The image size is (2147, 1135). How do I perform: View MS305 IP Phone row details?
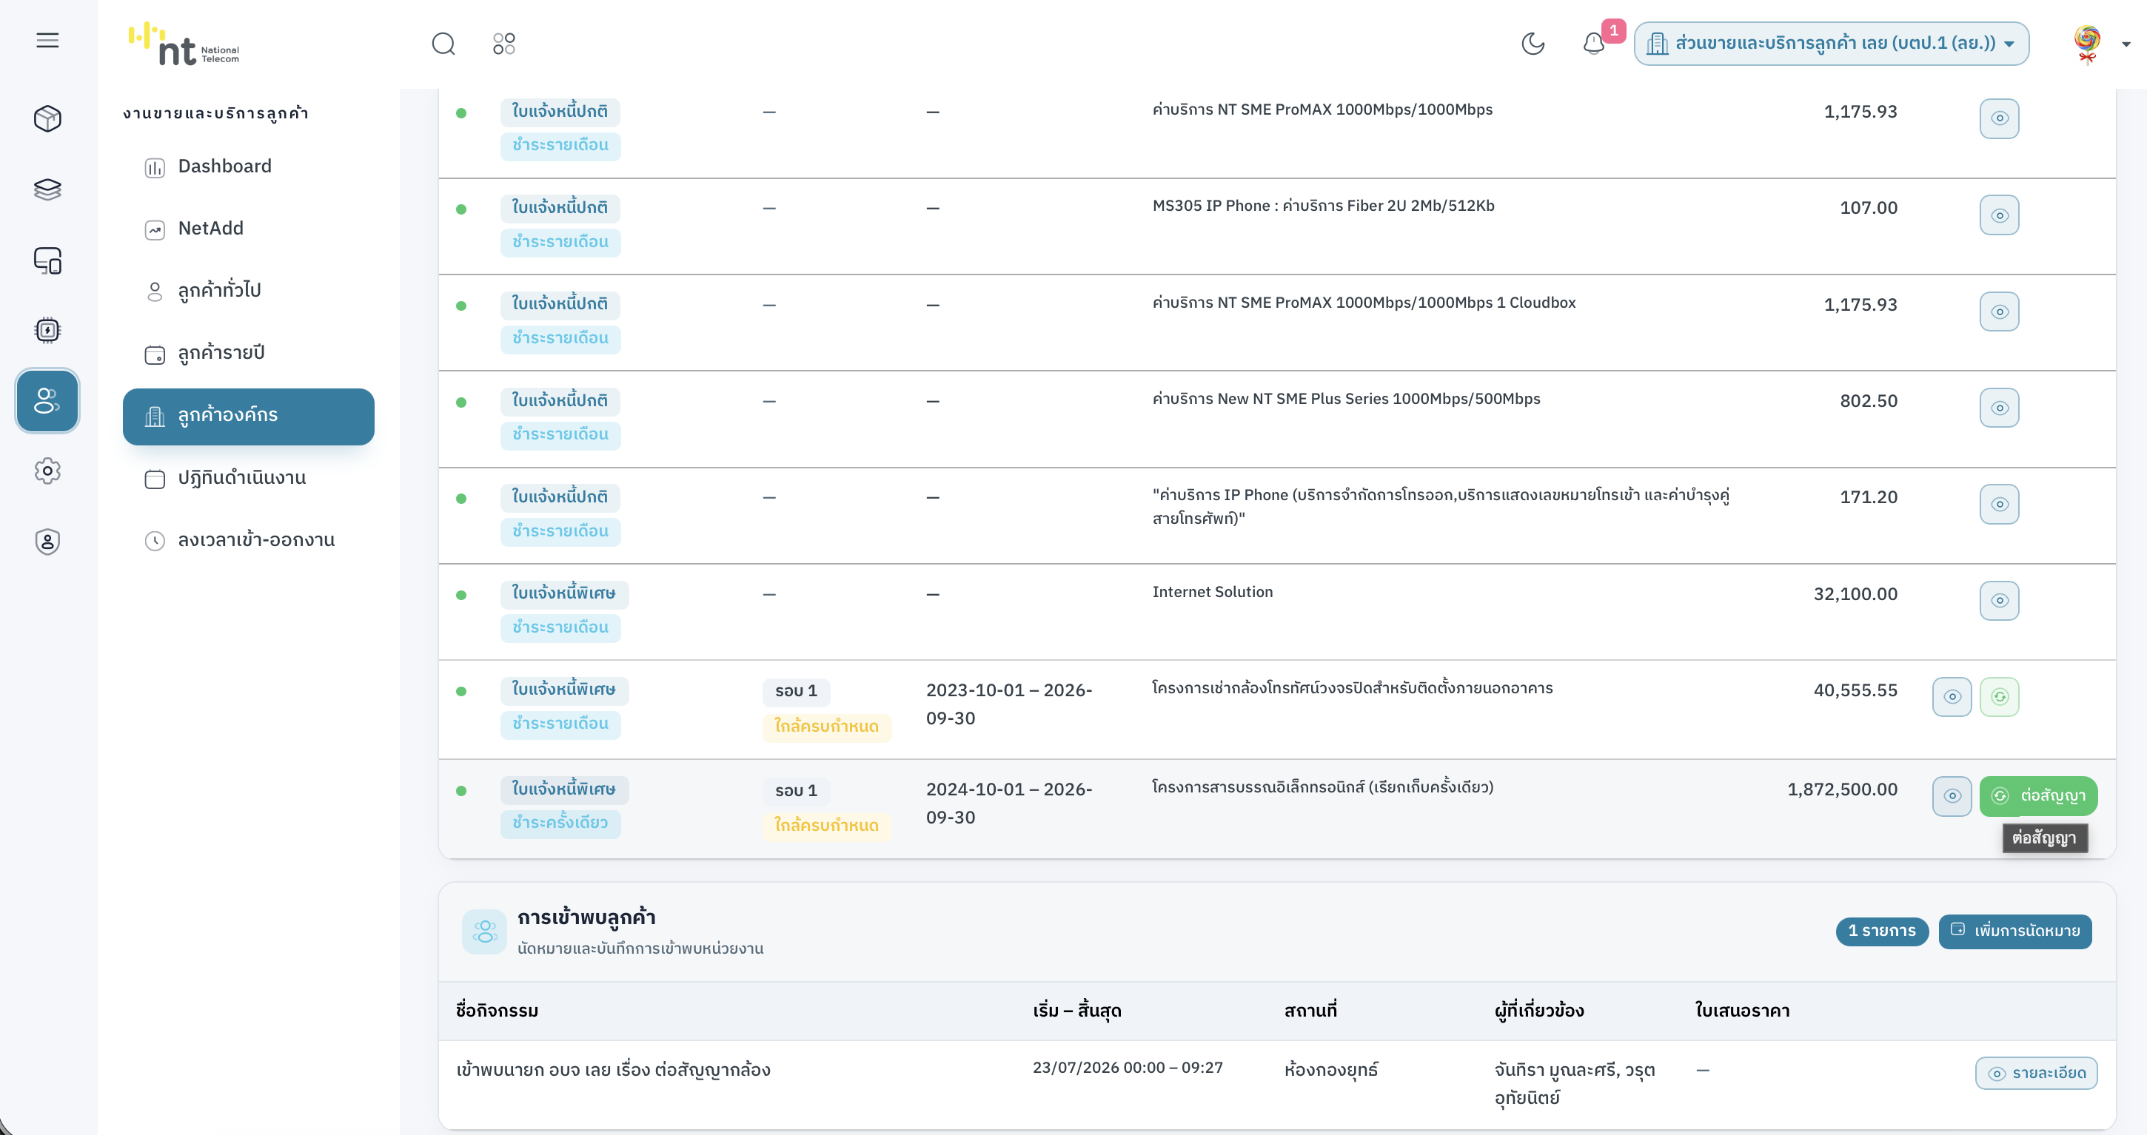(x=1999, y=215)
